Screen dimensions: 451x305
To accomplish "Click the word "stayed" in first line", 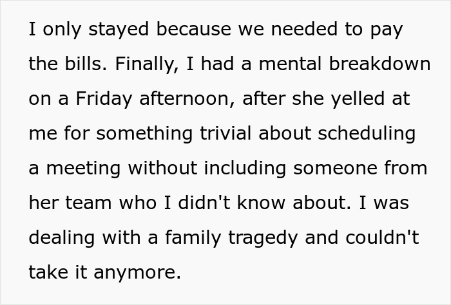I will 119,30.
